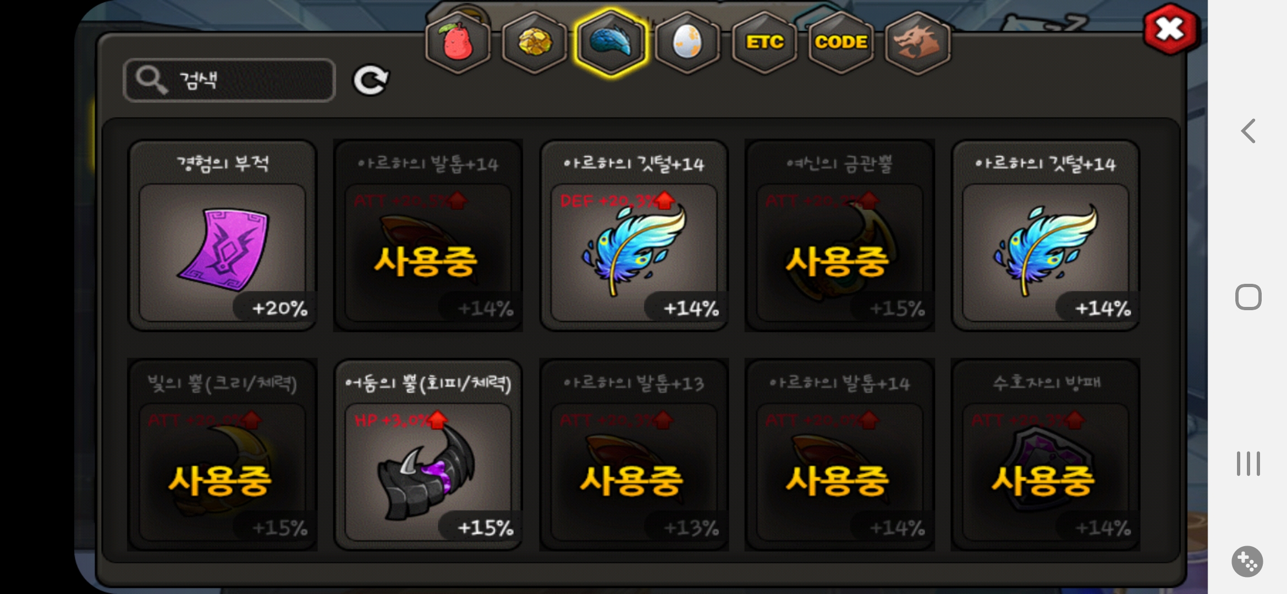This screenshot has width=1287, height=594.
Task: Select the purple 경험의 부적 charm
Action: coord(222,235)
